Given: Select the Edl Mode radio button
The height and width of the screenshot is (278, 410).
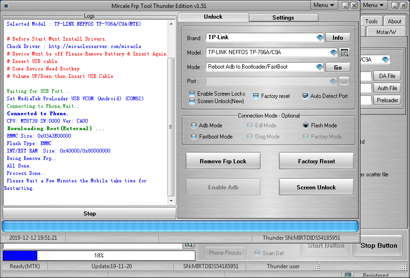Looking at the screenshot, I should tap(250, 125).
